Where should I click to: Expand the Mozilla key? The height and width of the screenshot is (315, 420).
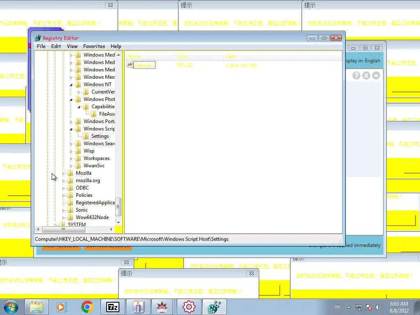coord(63,173)
